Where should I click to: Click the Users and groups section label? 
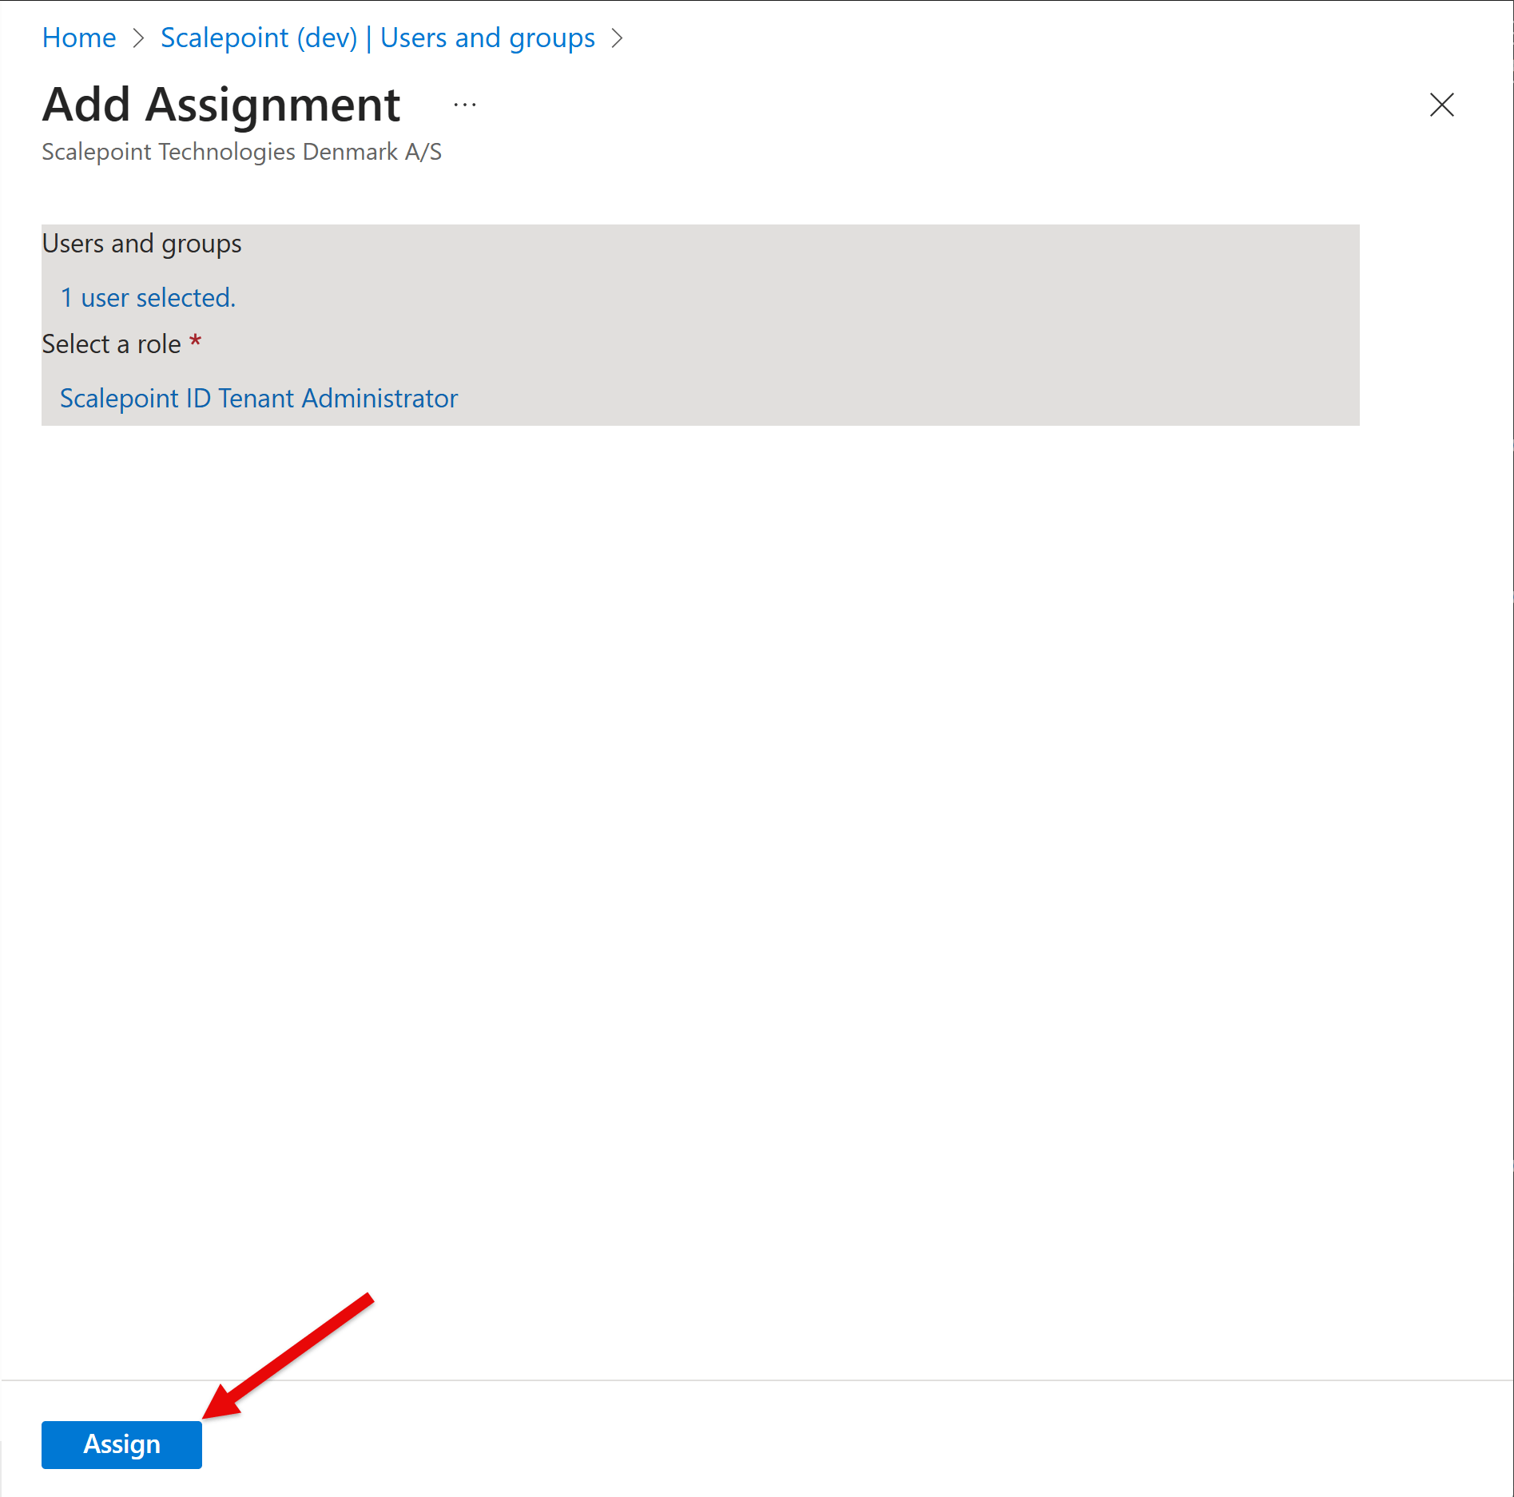[141, 244]
